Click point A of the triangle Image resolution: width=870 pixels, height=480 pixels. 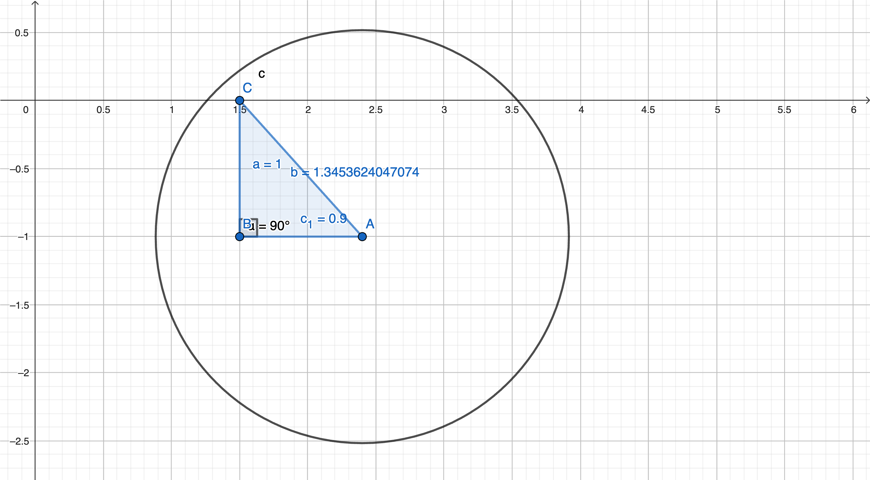[x=362, y=237]
